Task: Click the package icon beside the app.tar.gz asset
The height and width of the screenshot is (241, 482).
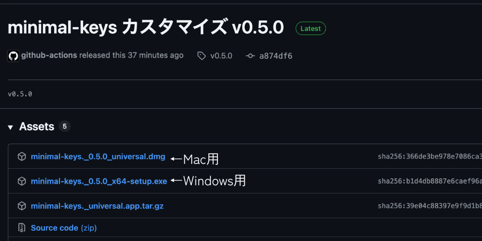Action: 22,206
